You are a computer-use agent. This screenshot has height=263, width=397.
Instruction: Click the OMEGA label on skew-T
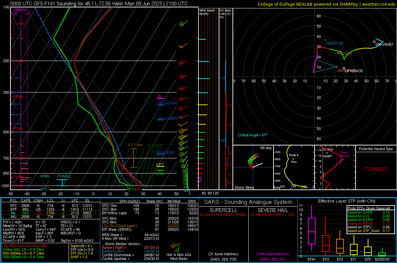tap(21, 10)
